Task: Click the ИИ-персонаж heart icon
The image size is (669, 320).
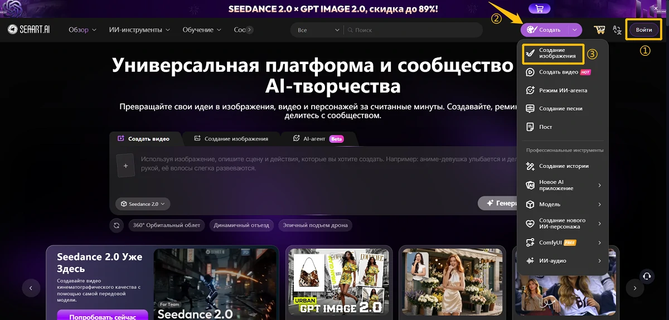Action: [x=530, y=224]
